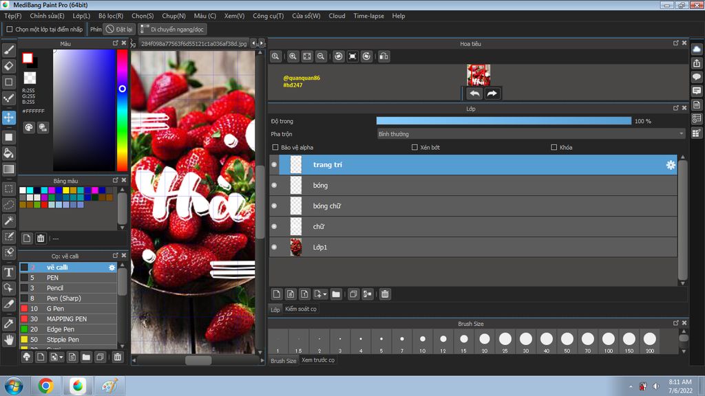Viewport: 705px width, 396px height.
Task: Hide the Lớp1 layer
Action: pos(274,247)
